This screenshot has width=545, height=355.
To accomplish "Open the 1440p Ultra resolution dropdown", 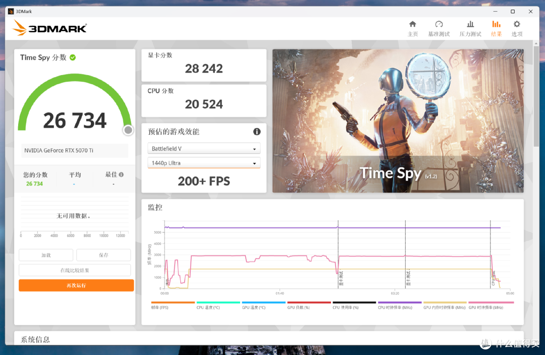I will [204, 163].
